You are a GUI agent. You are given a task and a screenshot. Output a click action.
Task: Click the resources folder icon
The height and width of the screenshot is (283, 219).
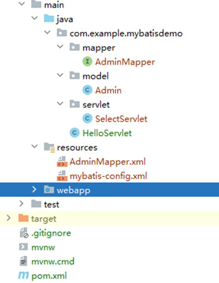pos(49,147)
